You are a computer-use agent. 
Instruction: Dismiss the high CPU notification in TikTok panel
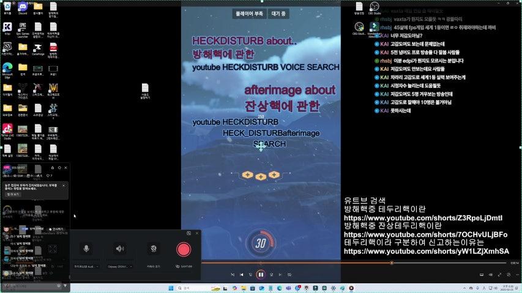[64, 186]
